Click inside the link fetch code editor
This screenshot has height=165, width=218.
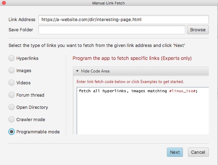point(142,111)
